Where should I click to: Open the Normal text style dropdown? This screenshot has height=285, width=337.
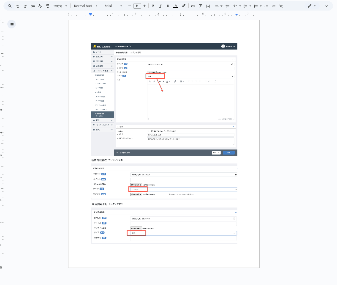click(x=86, y=6)
